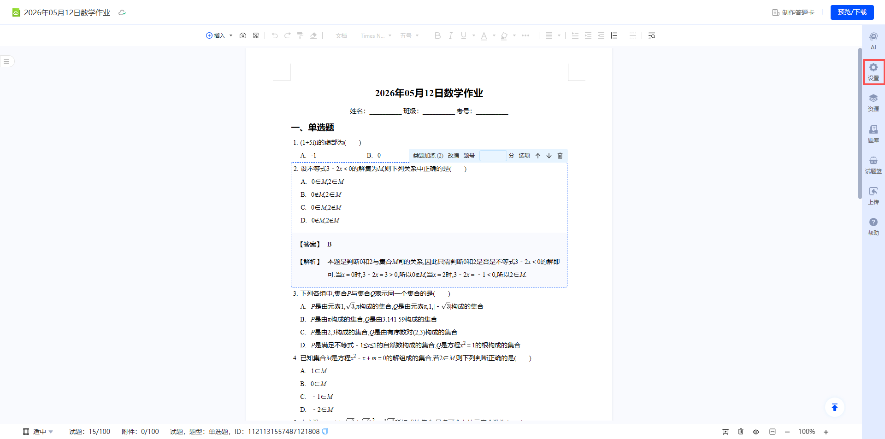Open the 资源 resources panel
Screen dimensions: 885x439
tap(873, 103)
